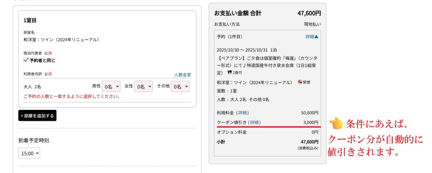The width and height of the screenshot is (432, 173).
Task: Click the red 必須 label beside 宿泊代表者
Action: [48, 53]
